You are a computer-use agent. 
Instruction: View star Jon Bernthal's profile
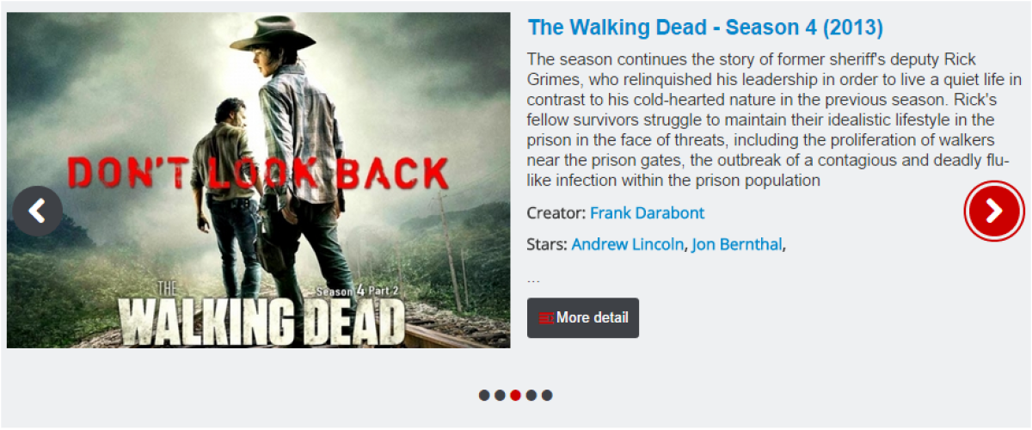click(x=737, y=244)
